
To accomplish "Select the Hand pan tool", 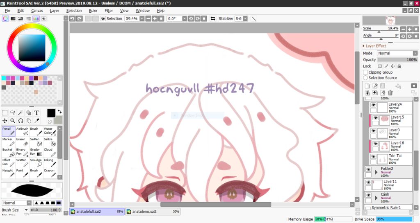I will (29, 121).
